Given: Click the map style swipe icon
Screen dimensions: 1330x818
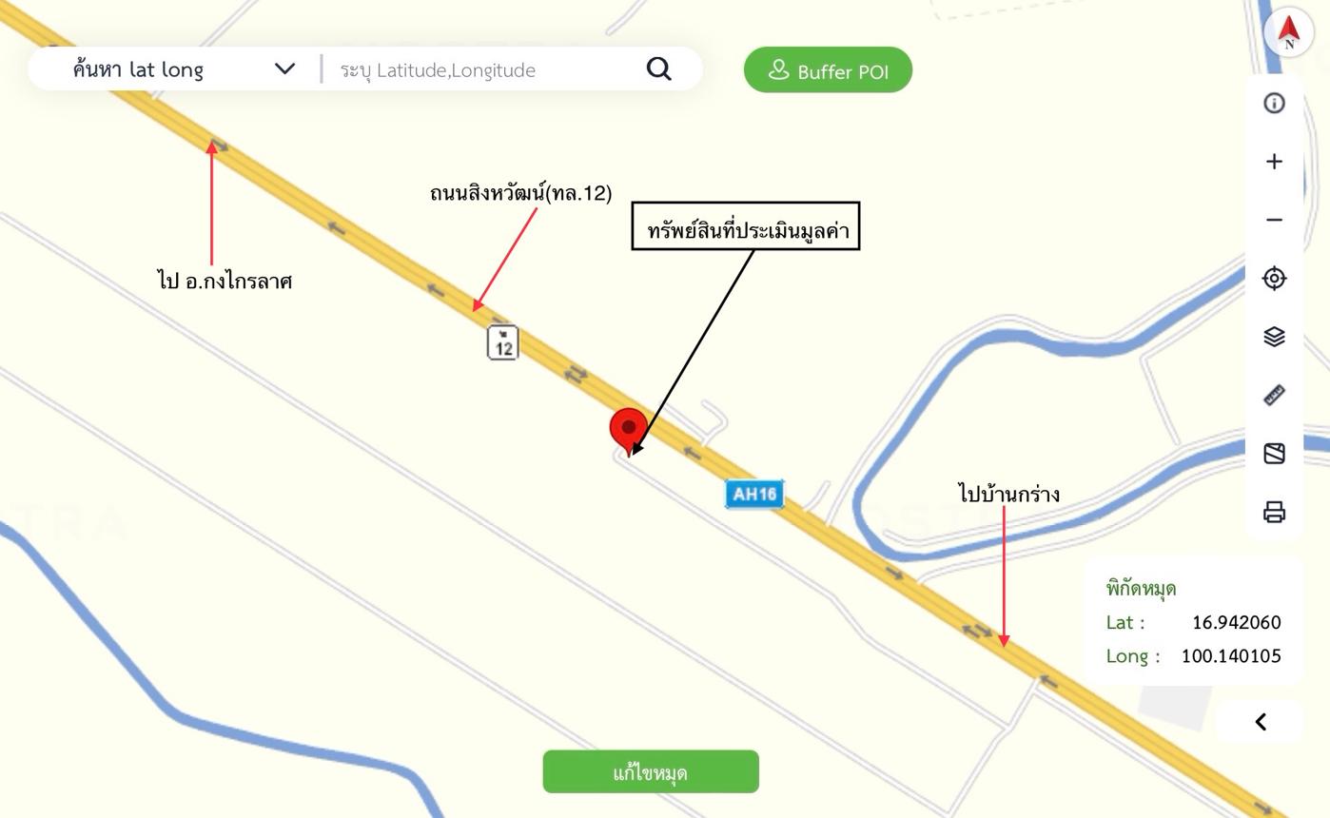Looking at the screenshot, I should click(1274, 454).
